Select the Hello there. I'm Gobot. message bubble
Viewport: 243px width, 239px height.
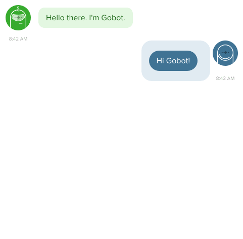[85, 18]
